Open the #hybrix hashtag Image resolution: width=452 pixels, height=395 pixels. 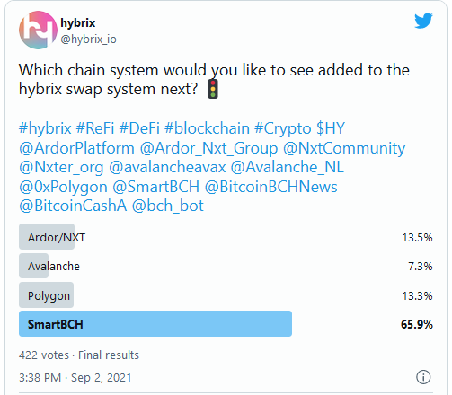click(45, 128)
